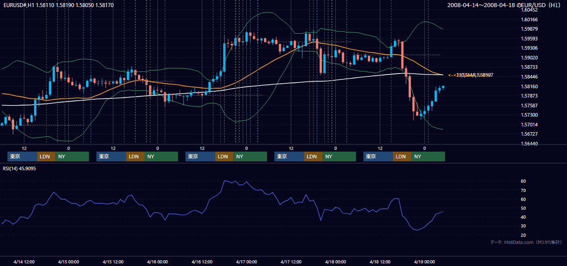Click the 4/18 12:00 time axis label
The image size is (567, 266).
[x=380, y=262]
